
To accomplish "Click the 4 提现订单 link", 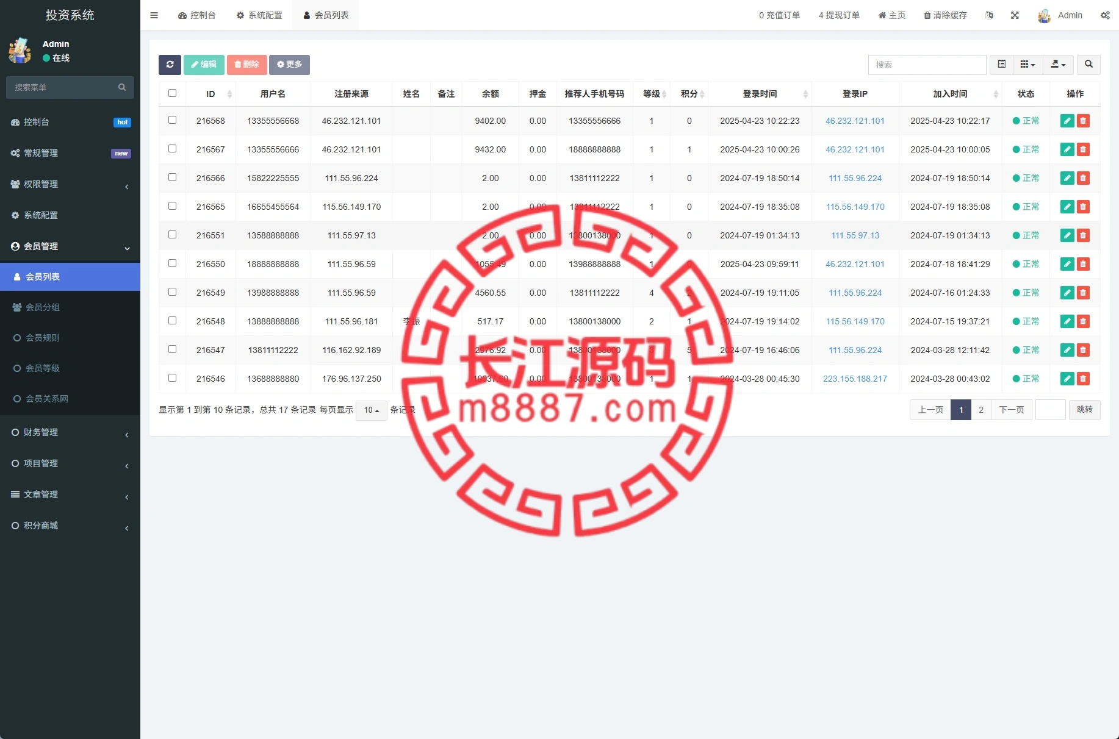I will click(839, 15).
